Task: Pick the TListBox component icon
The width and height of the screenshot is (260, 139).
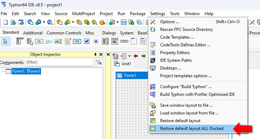Action: click(x=105, y=41)
